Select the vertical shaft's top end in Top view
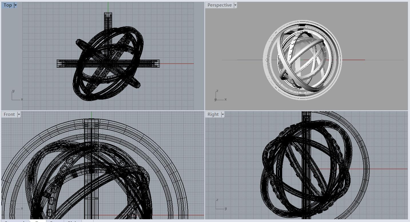410x222 pixels. tap(108, 15)
